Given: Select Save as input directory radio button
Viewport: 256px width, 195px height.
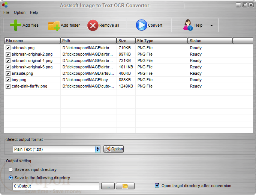Looking at the screenshot, I should point(10,169).
